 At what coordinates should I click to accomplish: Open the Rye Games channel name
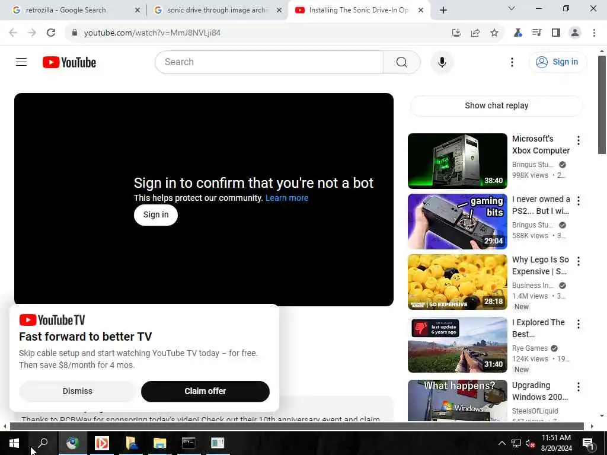(529, 348)
